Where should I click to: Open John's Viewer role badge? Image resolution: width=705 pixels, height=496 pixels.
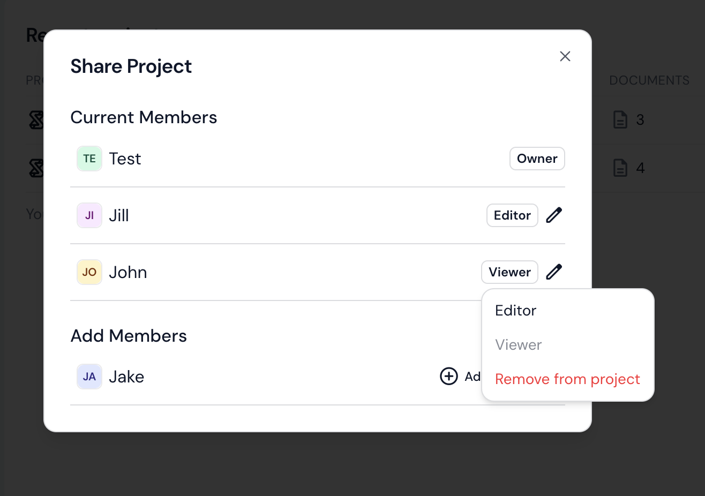(509, 272)
